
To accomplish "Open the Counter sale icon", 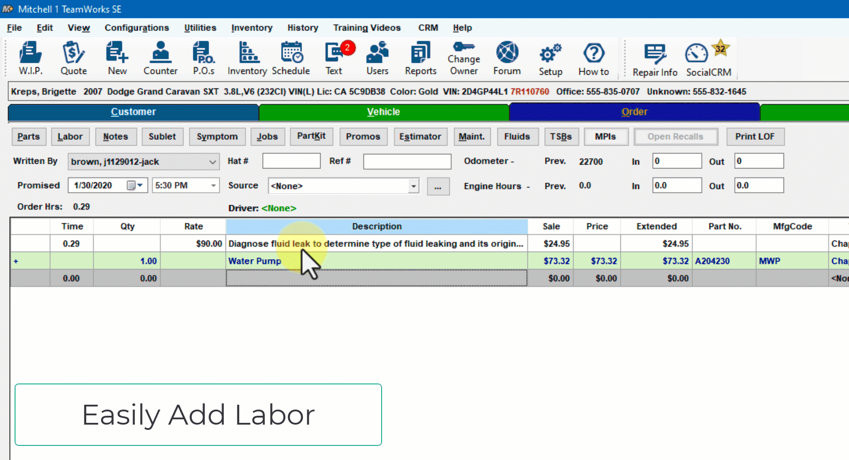I will (x=160, y=58).
